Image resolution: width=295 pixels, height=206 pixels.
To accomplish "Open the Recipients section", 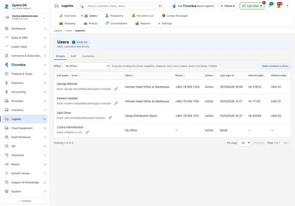I will [114, 16].
